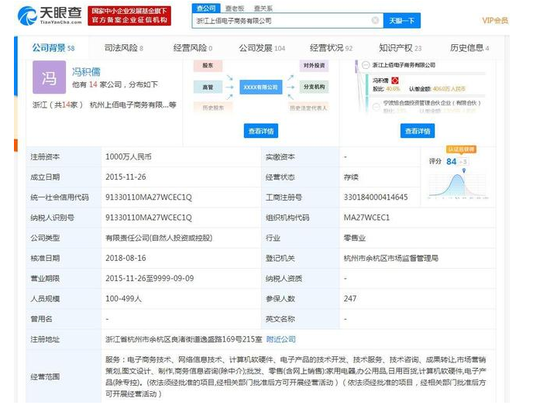Click the 对外投资 box in the diagram
Screen dimensions: 550x412
pos(314,65)
